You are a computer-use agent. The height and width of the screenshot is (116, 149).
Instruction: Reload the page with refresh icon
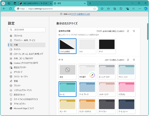(10, 9)
